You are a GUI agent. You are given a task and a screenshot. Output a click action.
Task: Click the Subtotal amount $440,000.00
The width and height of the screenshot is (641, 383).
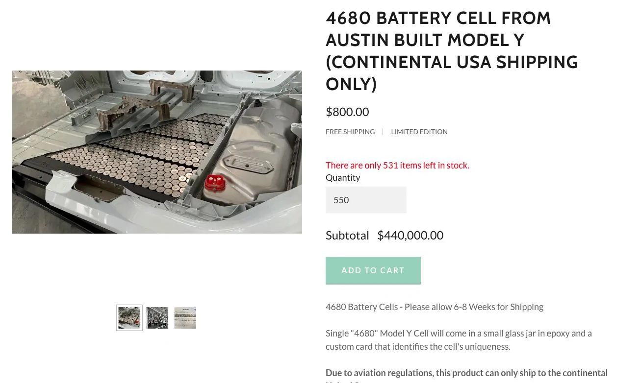click(x=410, y=235)
